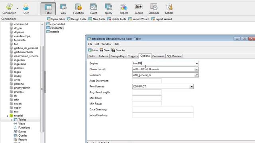Click Delete Table in object toolbar
255x143 pixels.
pos(117,19)
